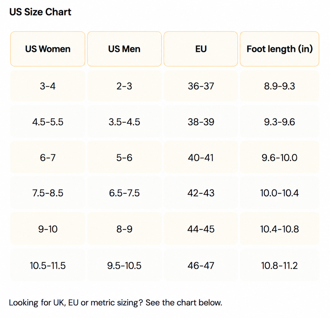Click US Men size 8-9 cell
The width and height of the screenshot is (330, 318).
click(124, 229)
